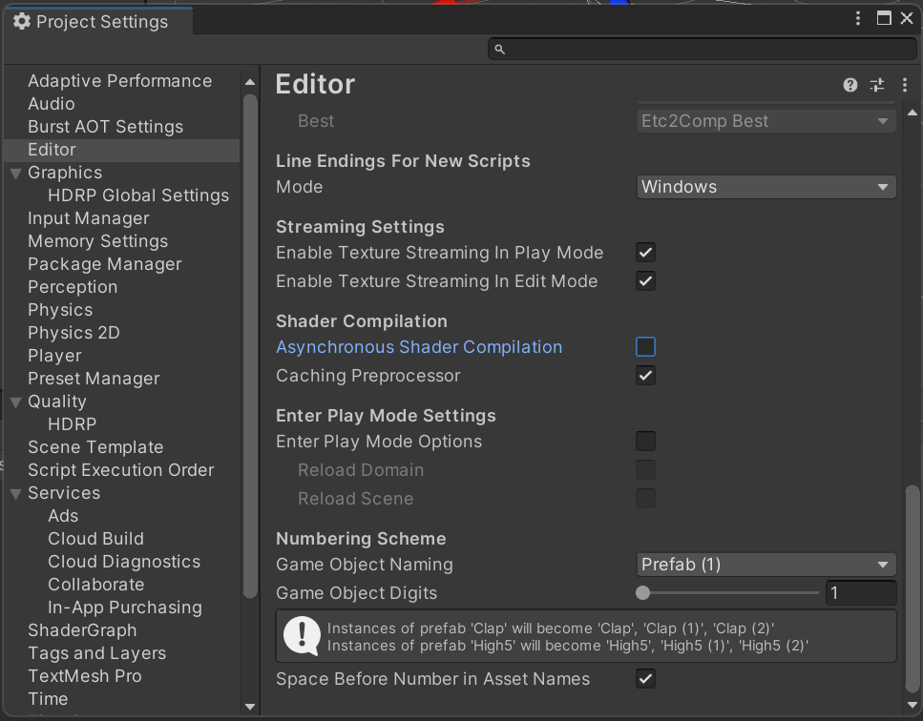Open Script Execution Order

(x=120, y=470)
